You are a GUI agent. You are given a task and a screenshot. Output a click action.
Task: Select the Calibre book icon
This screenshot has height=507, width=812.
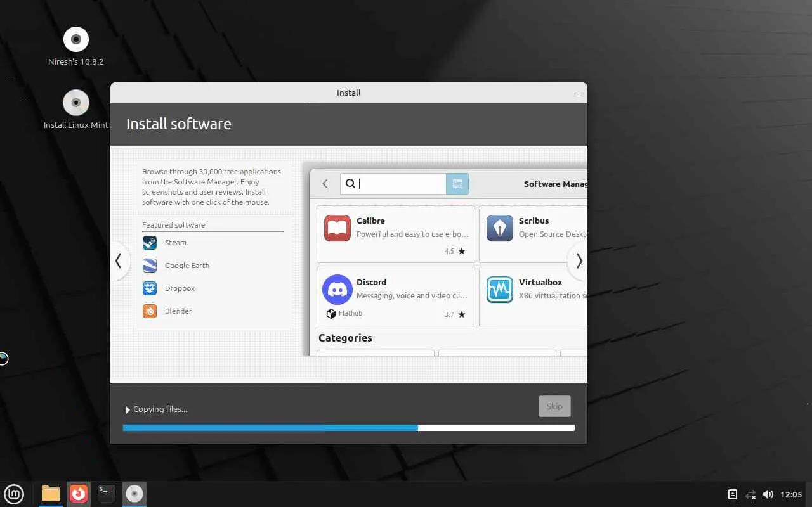(337, 228)
